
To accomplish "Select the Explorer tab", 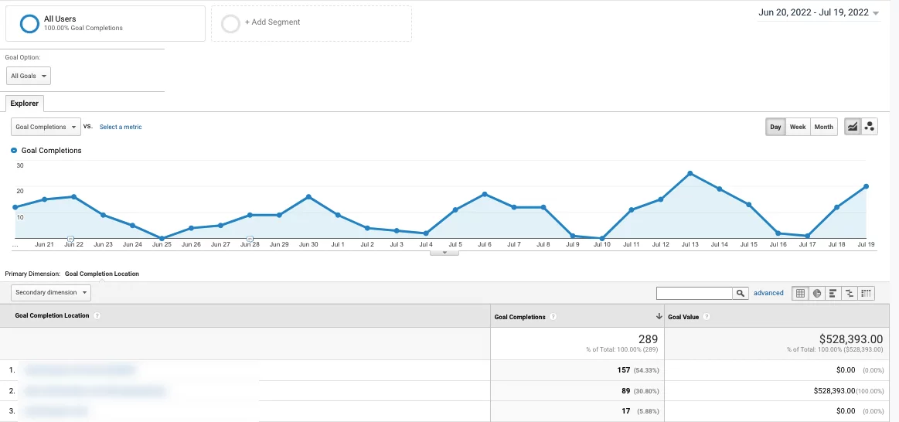I will pos(25,104).
